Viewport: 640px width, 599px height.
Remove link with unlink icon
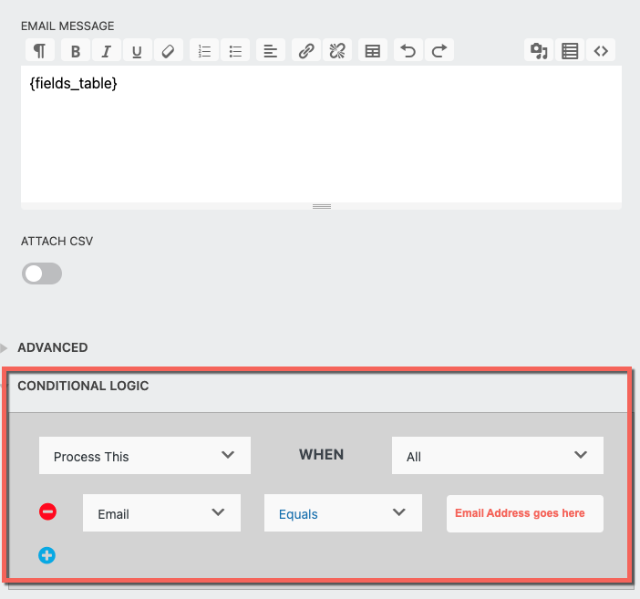337,51
